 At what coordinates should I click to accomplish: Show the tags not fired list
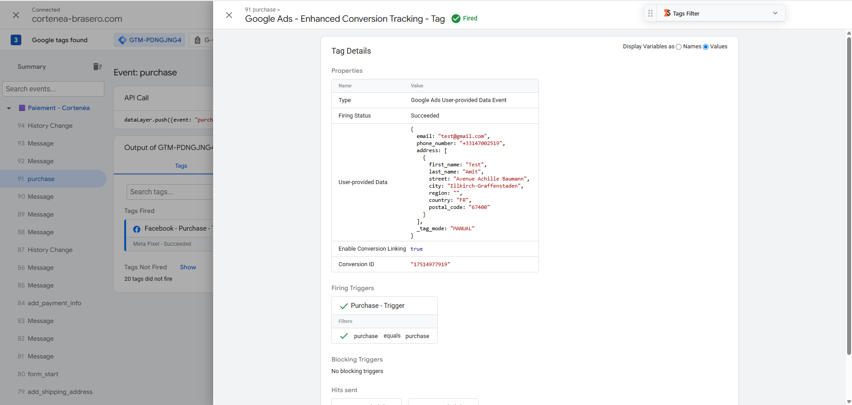188,267
